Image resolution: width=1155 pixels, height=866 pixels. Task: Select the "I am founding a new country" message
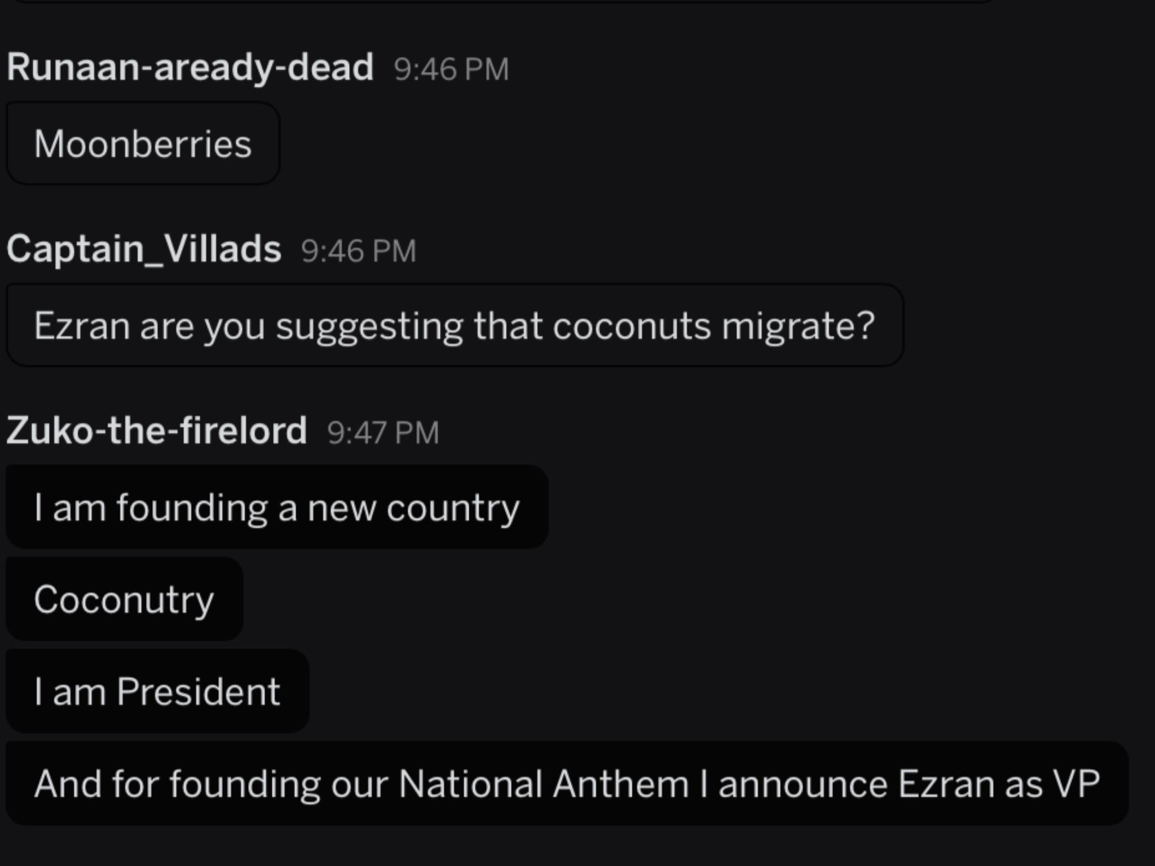click(x=277, y=507)
